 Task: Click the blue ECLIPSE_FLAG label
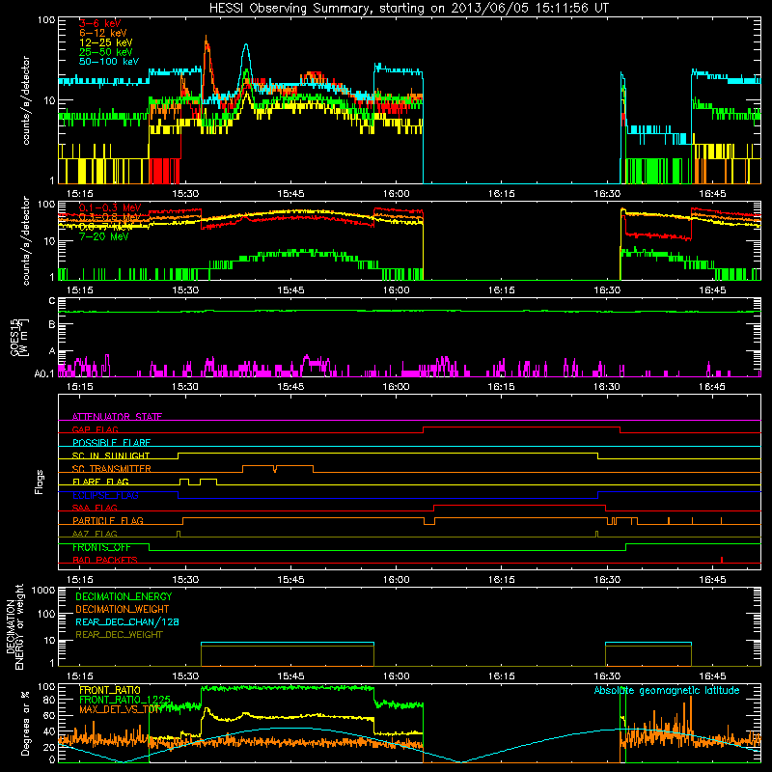click(105, 495)
